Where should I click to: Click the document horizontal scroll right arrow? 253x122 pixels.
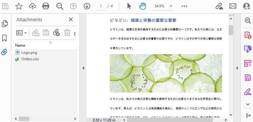click(226, 120)
